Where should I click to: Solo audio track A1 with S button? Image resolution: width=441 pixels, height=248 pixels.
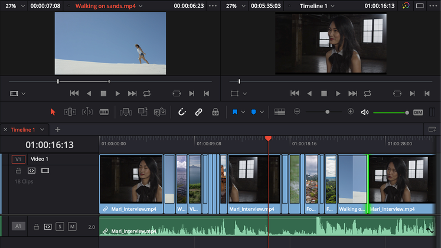pyautogui.click(x=60, y=226)
